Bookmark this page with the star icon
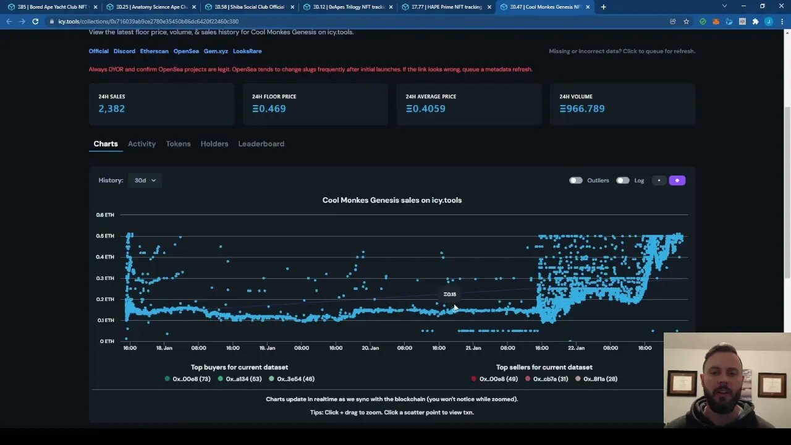The image size is (791, 445). click(x=686, y=22)
